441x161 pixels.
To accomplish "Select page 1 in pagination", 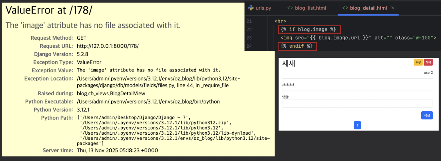I will click(x=357, y=125).
